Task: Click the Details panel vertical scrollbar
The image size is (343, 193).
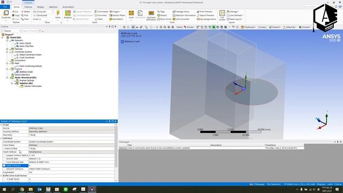Action: click(x=116, y=152)
